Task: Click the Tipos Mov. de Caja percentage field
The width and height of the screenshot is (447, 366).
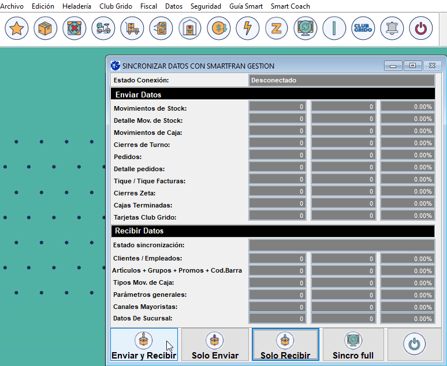Action: [407, 282]
